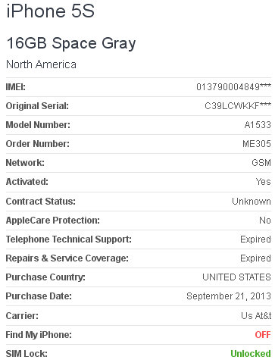275x363 pixels.
Task: Click the red OFF Find My iPhone status
Action: point(263,335)
